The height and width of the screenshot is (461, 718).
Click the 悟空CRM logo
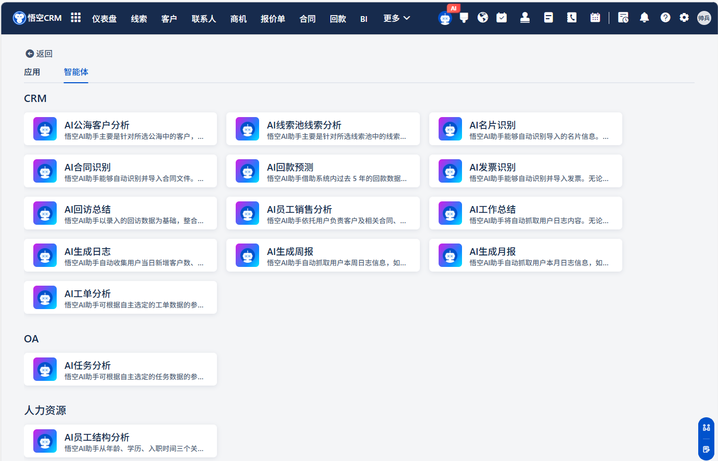(37, 18)
